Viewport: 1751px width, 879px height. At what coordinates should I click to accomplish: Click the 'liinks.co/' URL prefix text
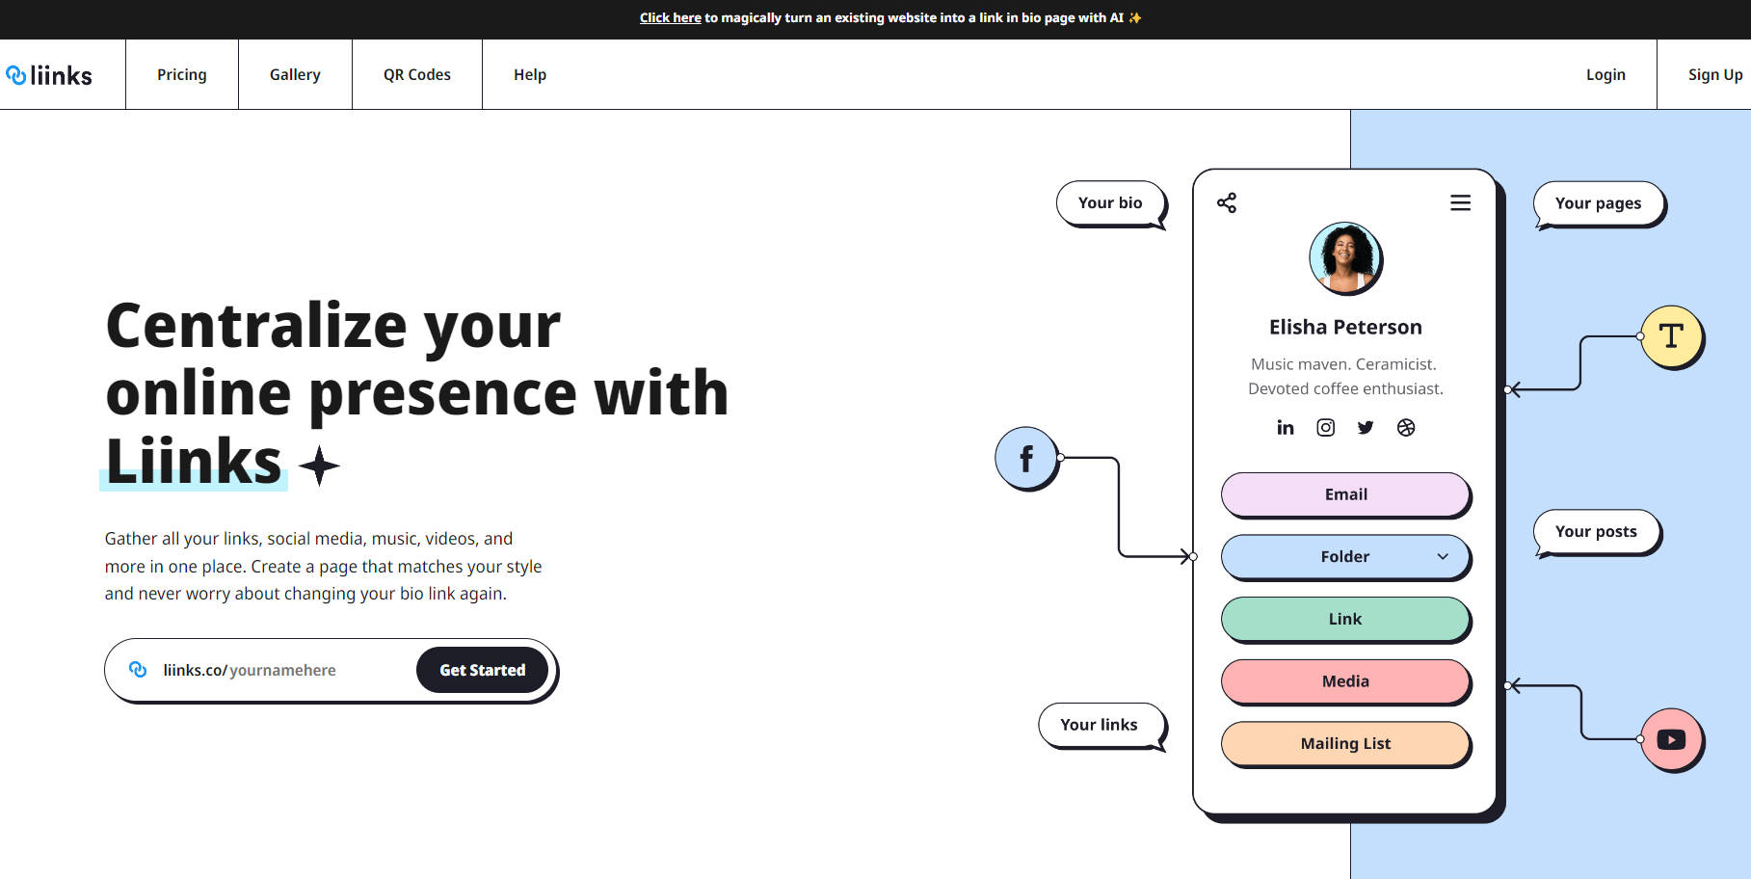pos(196,670)
